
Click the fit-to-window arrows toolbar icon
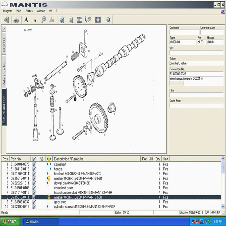click(x=98, y=20)
